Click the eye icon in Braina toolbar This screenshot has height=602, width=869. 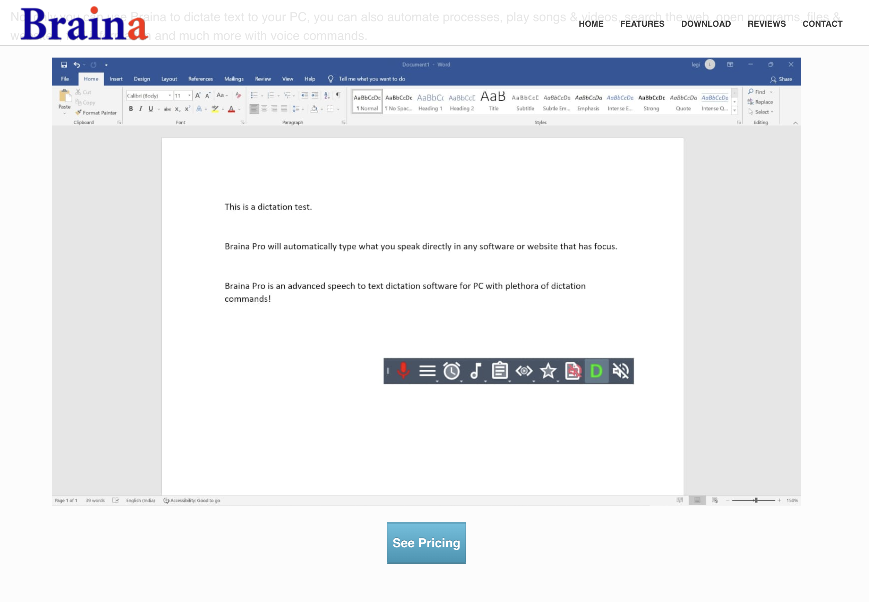[524, 371]
